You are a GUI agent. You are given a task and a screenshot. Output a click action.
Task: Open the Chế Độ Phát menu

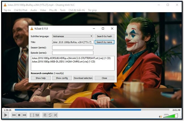click(21, 10)
